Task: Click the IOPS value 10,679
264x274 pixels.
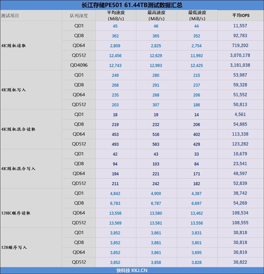Action: 240,154
